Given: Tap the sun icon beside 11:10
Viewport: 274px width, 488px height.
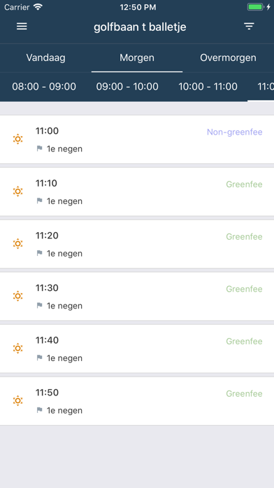Looking at the screenshot, I should 17,191.
